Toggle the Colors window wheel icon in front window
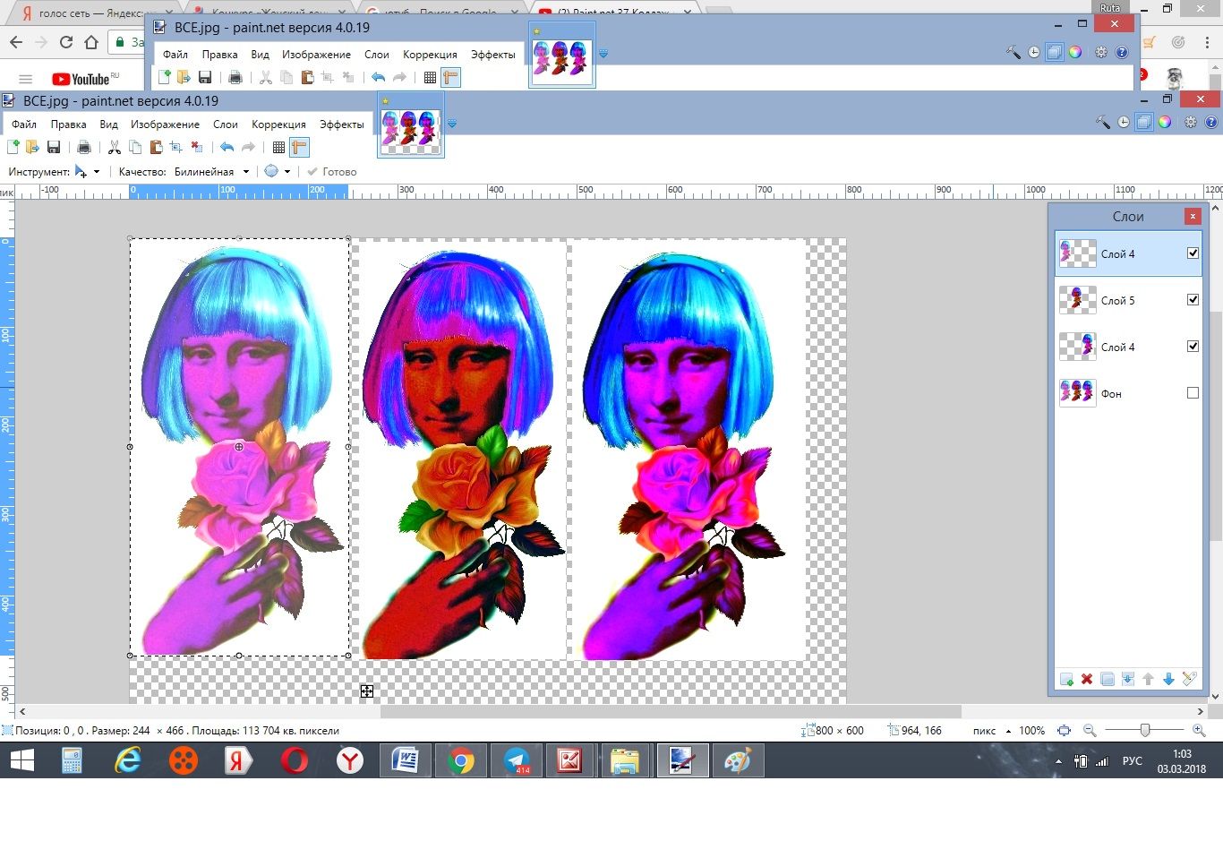This screenshot has height=858, width=1223. 1165,122
